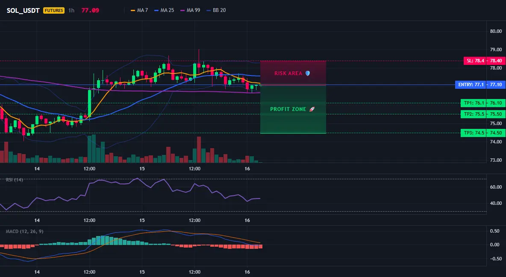This screenshot has height=277, width=506.
Task: Toggle the BB 20 legend entry
Action: pos(216,10)
